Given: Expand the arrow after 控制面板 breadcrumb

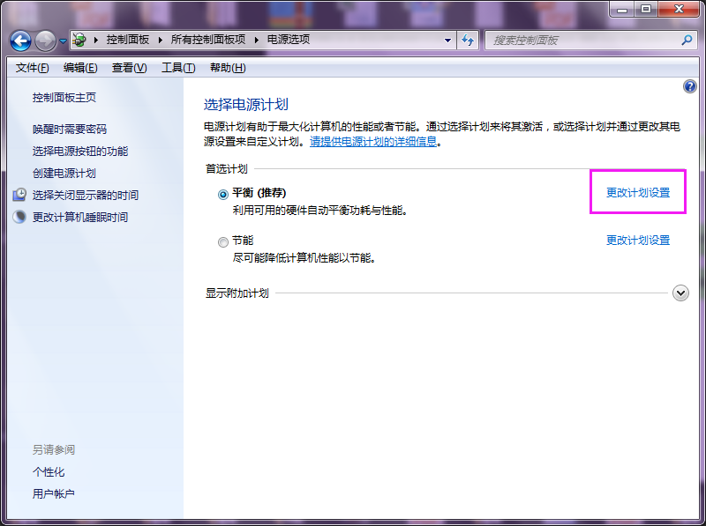Looking at the screenshot, I should [161, 40].
